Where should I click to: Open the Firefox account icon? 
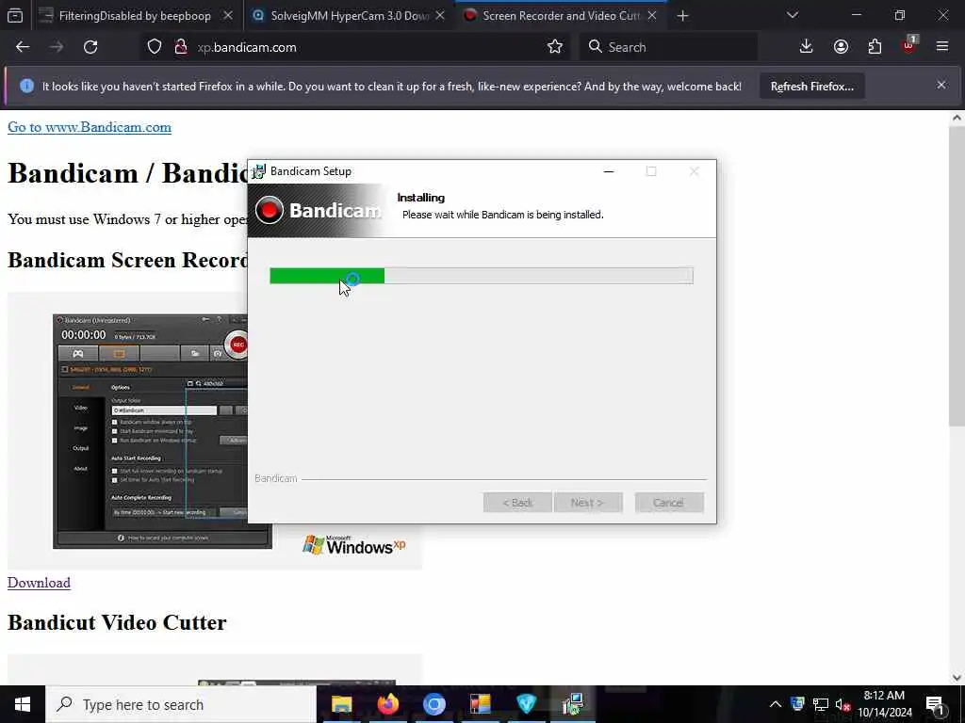841,47
